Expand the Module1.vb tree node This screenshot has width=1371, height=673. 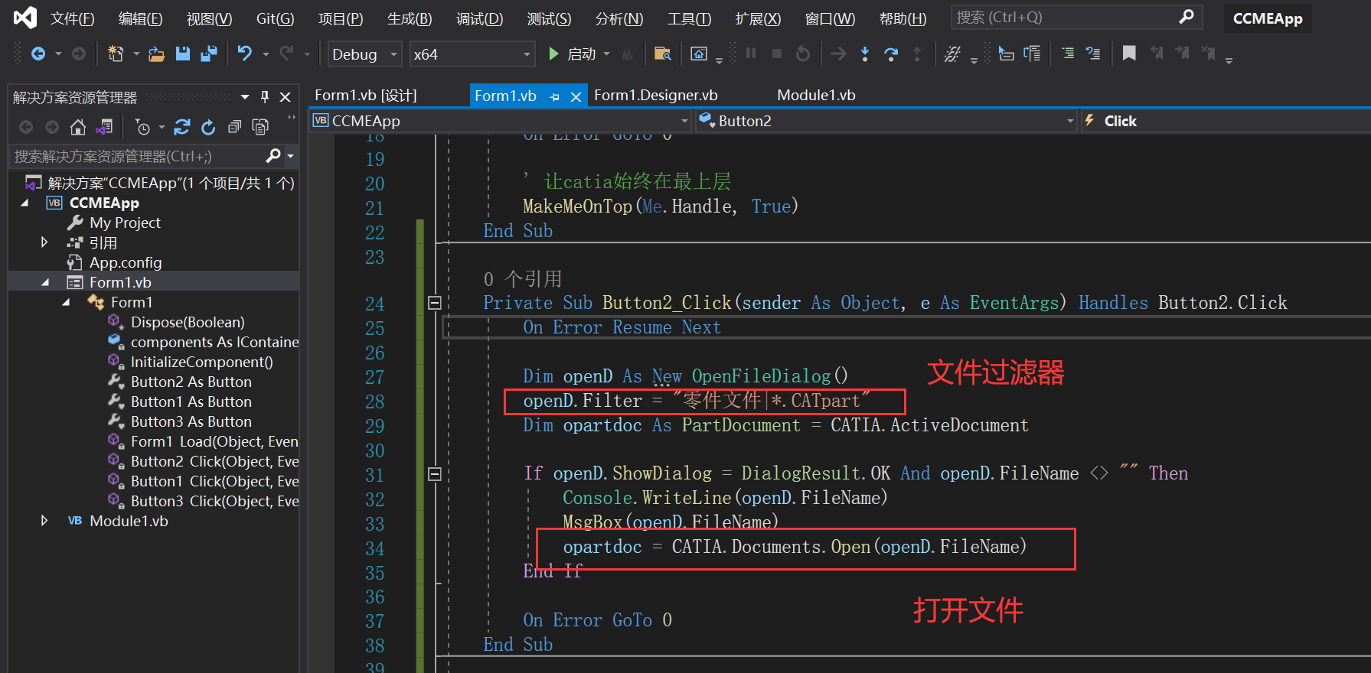pos(44,521)
